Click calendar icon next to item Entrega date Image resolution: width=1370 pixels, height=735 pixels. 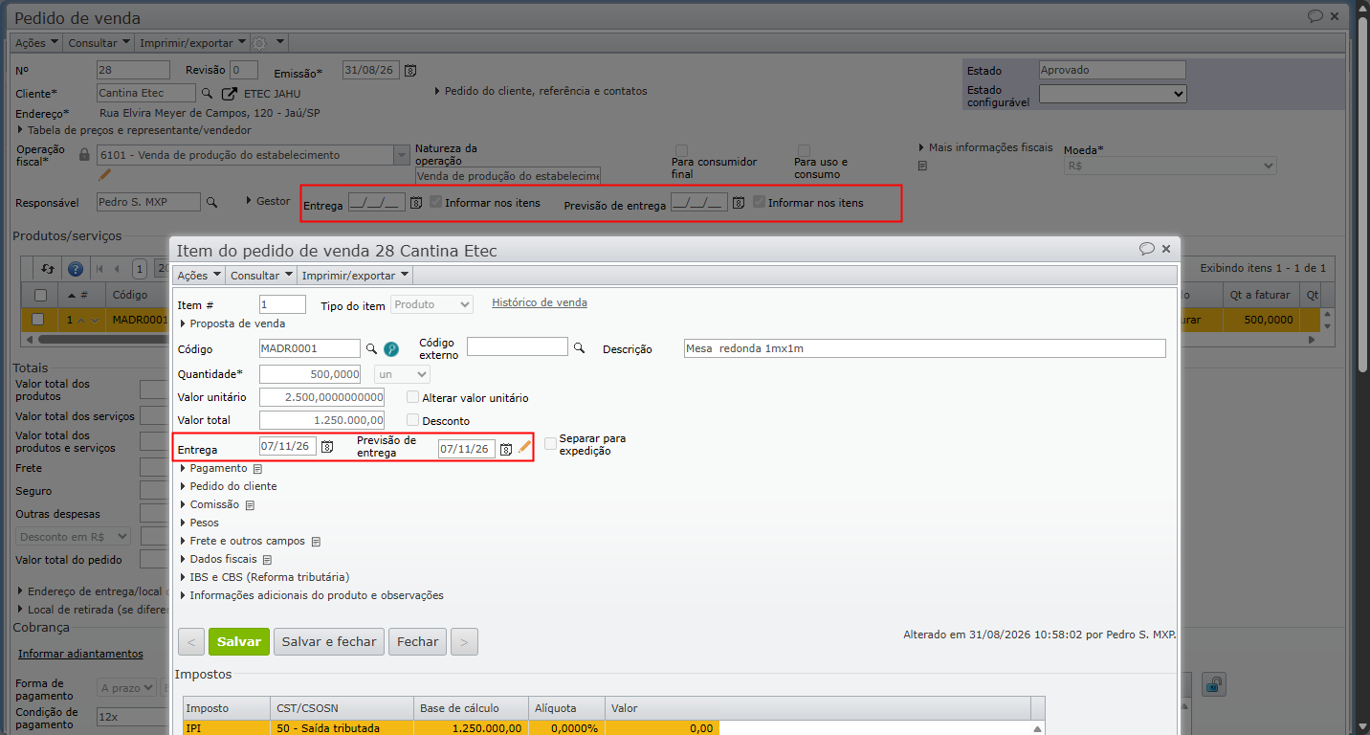pyautogui.click(x=327, y=447)
